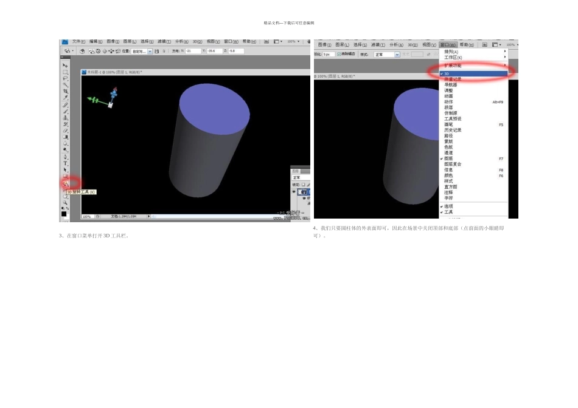Select the Lasso tool

(x=65, y=78)
